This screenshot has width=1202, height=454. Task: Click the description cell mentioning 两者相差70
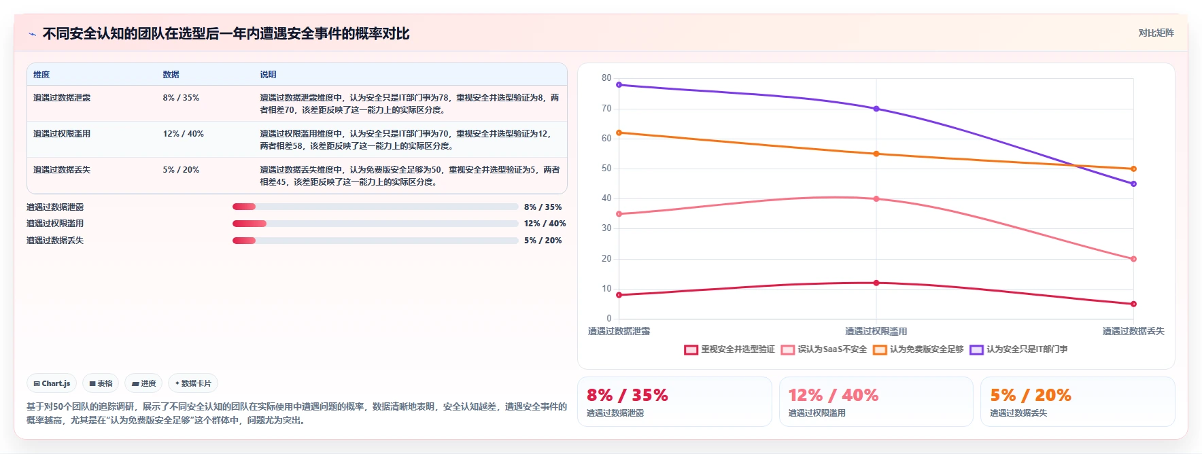[x=409, y=104]
